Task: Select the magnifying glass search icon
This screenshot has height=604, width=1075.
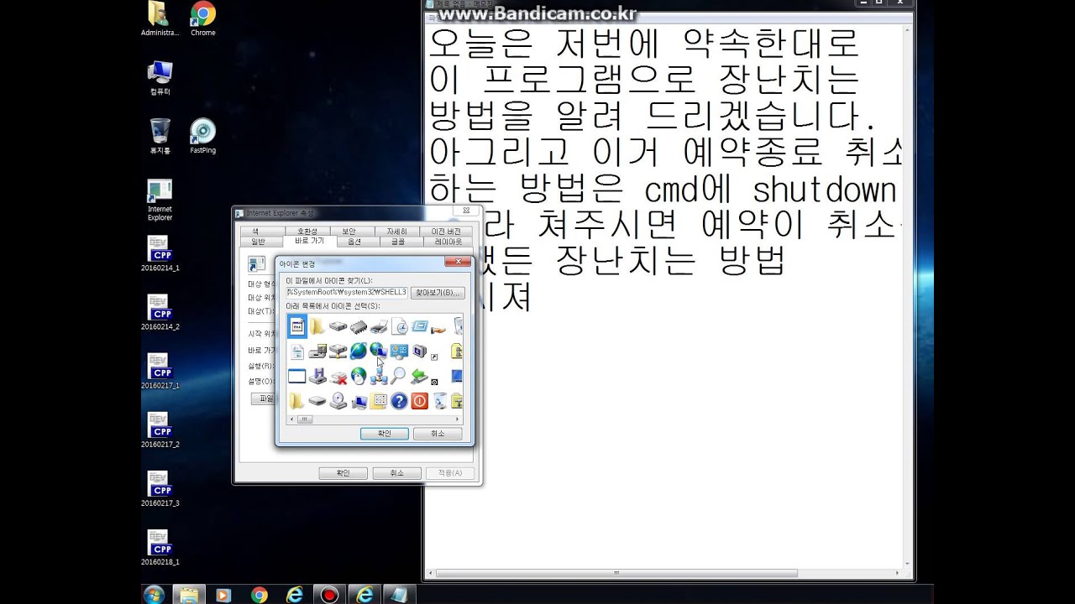Action: 400,376
